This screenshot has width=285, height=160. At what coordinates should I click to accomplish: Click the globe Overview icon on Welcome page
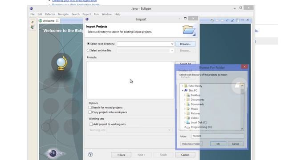coord(61,63)
